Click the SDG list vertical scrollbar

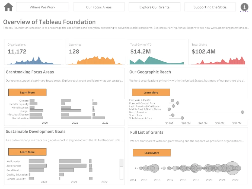click(122, 169)
